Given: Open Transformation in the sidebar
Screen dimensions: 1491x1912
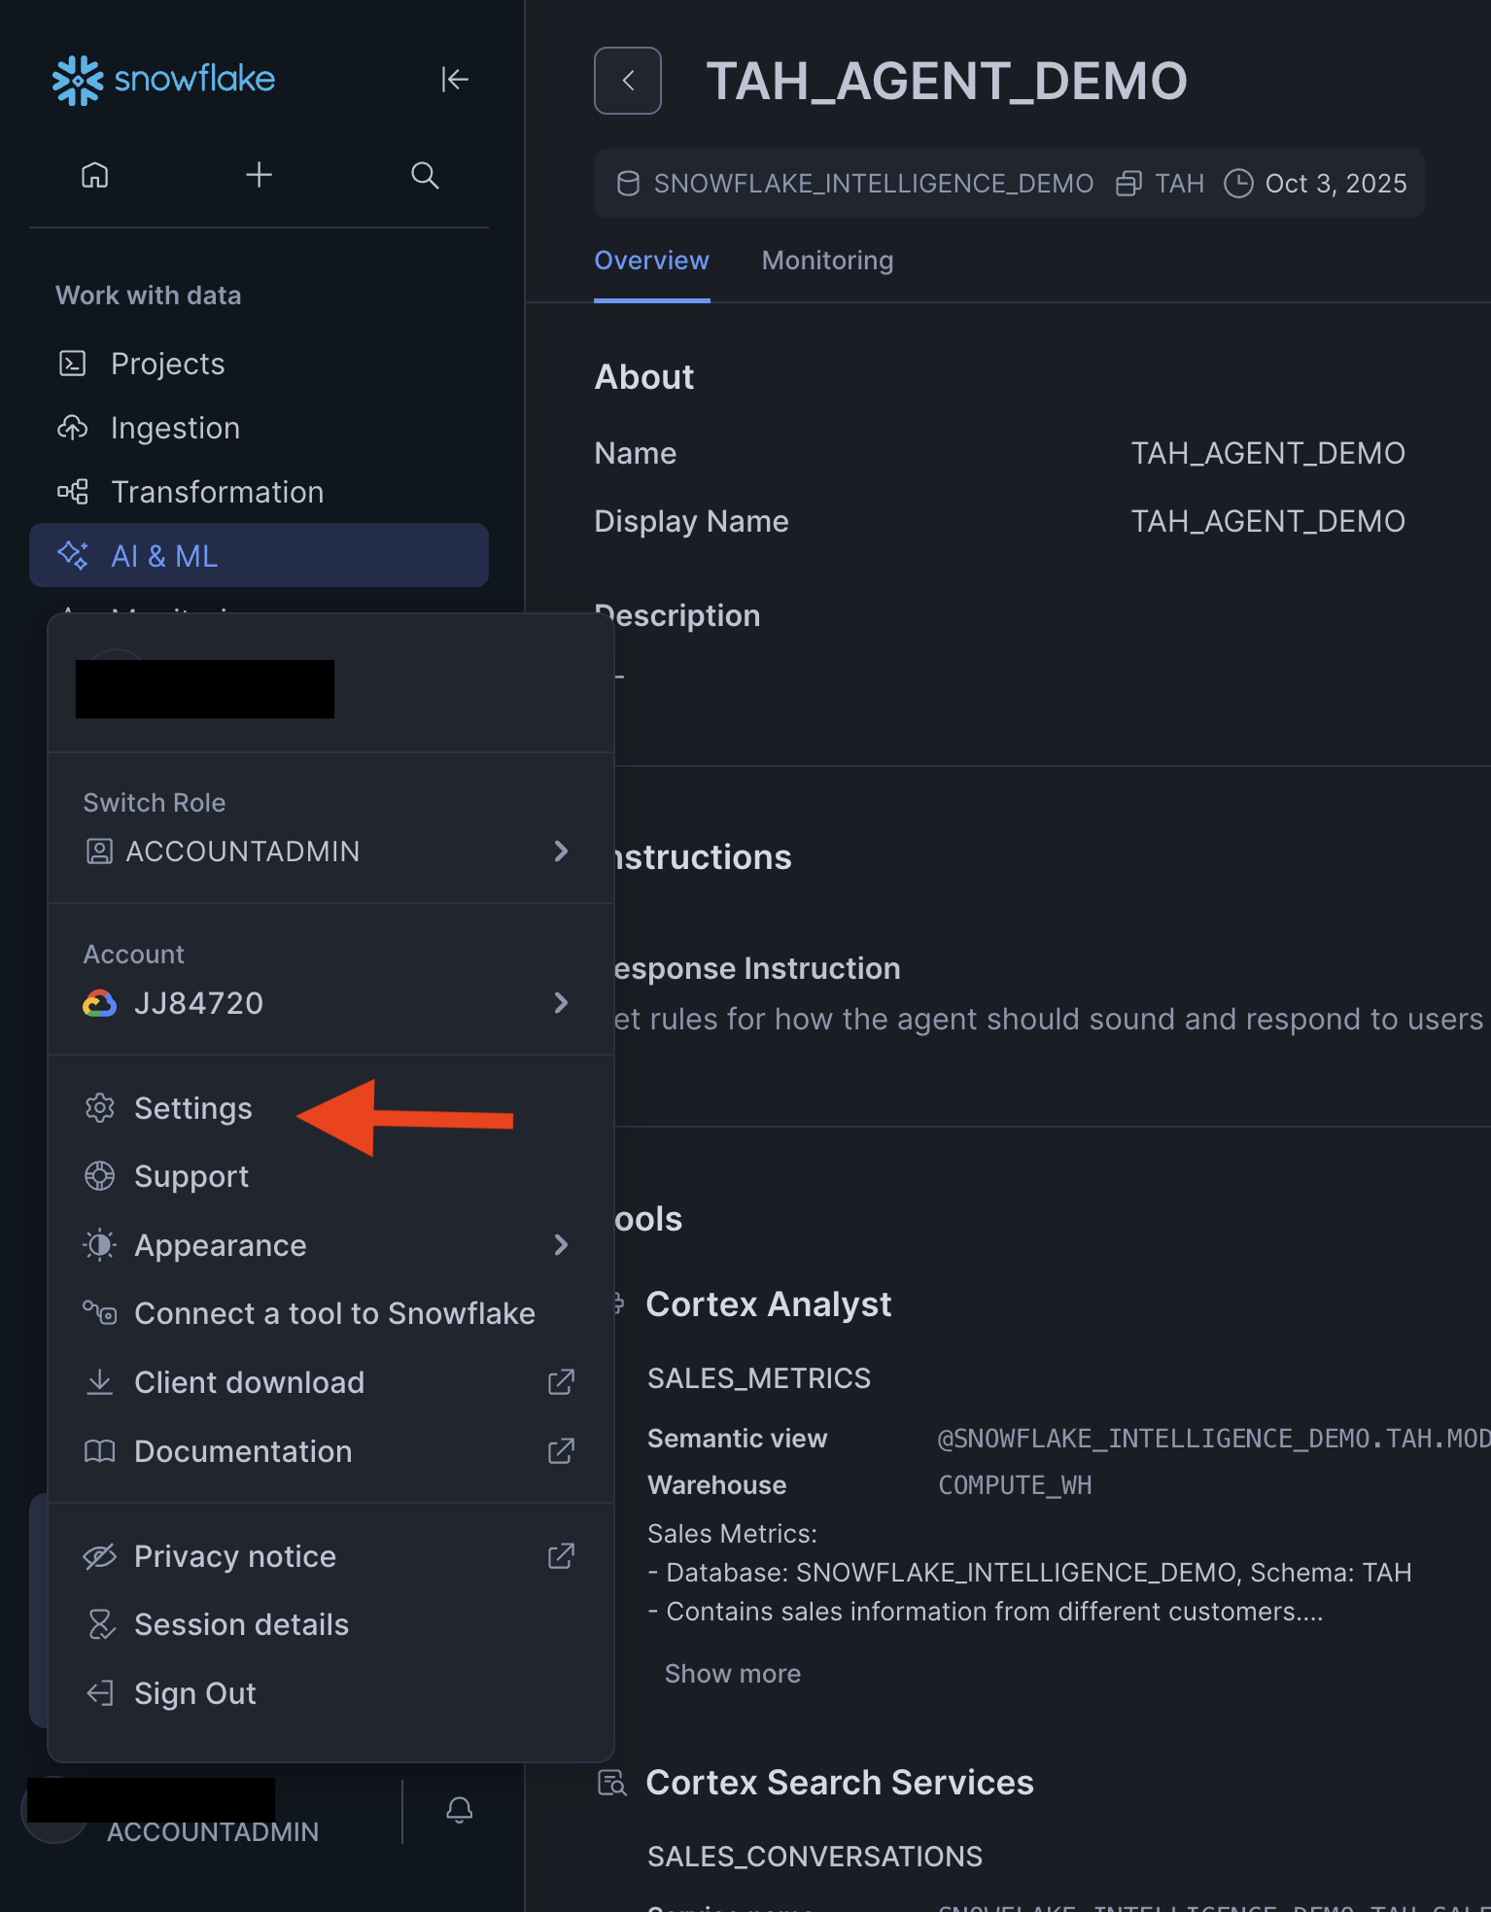Looking at the screenshot, I should pyautogui.click(x=259, y=492).
